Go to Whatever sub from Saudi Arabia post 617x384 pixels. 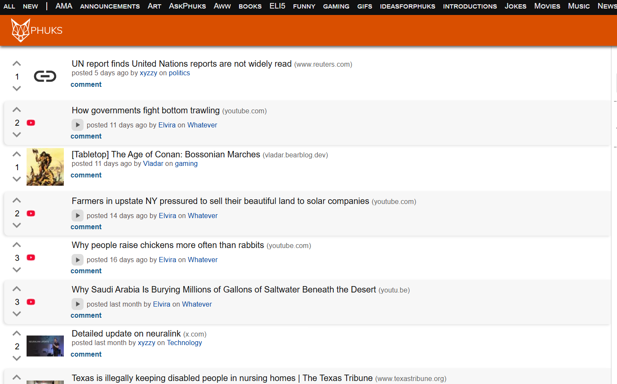(197, 304)
